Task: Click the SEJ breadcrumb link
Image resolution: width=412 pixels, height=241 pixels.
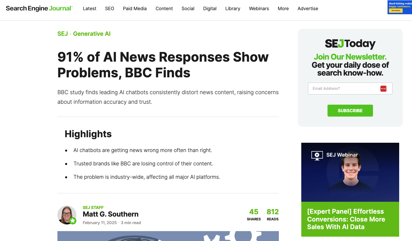Action: click(x=62, y=34)
